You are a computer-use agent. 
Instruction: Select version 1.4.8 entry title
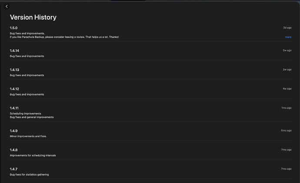click(14, 150)
